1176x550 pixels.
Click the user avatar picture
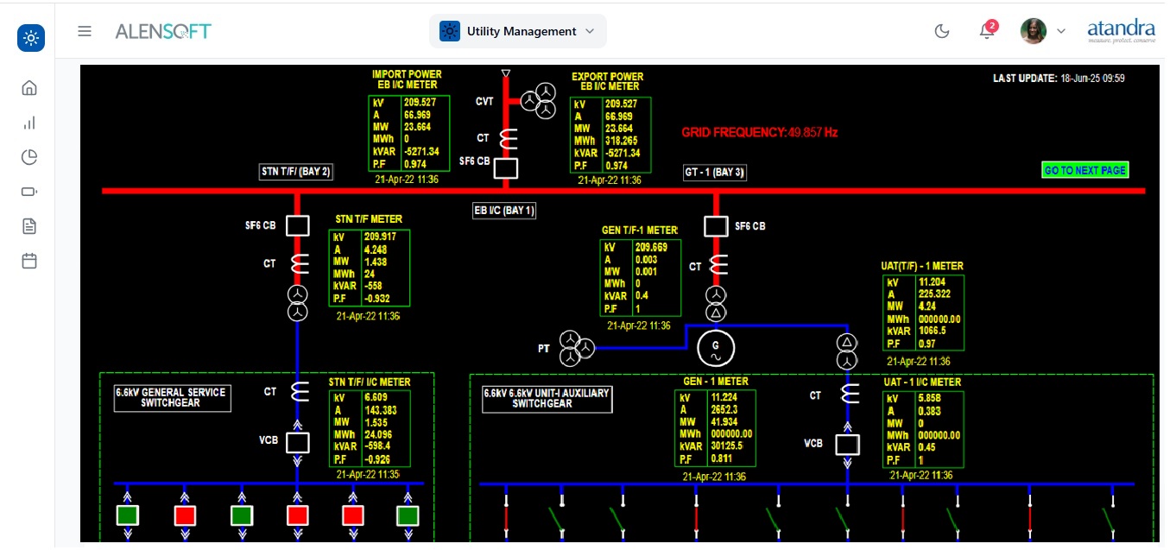point(1033,31)
